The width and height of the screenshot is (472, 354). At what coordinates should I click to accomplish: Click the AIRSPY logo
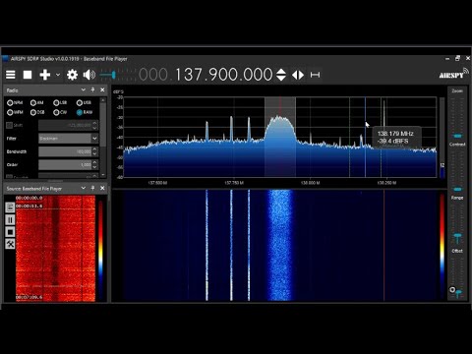(453, 74)
